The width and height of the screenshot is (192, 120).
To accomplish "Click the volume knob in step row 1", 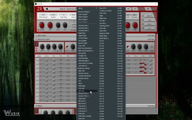I will 47,60.
